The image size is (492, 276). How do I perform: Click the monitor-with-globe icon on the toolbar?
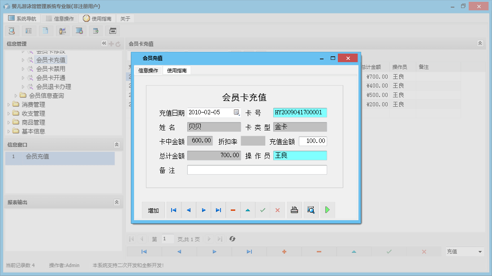[x=79, y=30]
